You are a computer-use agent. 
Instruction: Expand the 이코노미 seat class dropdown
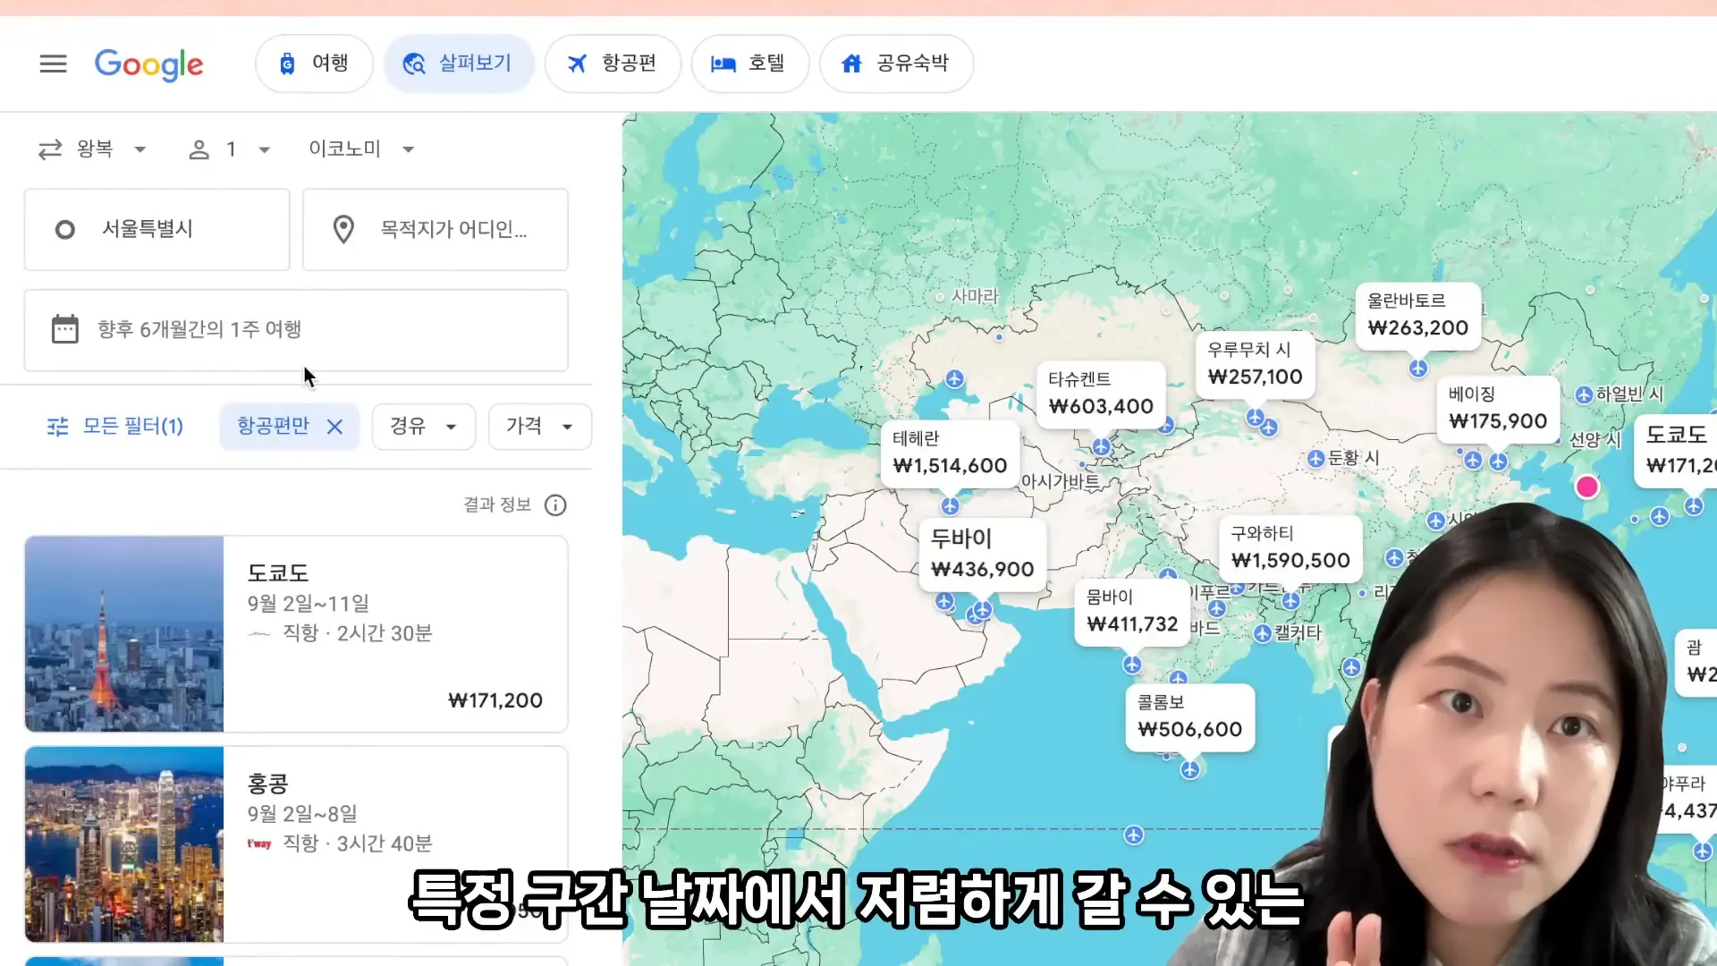tap(361, 148)
